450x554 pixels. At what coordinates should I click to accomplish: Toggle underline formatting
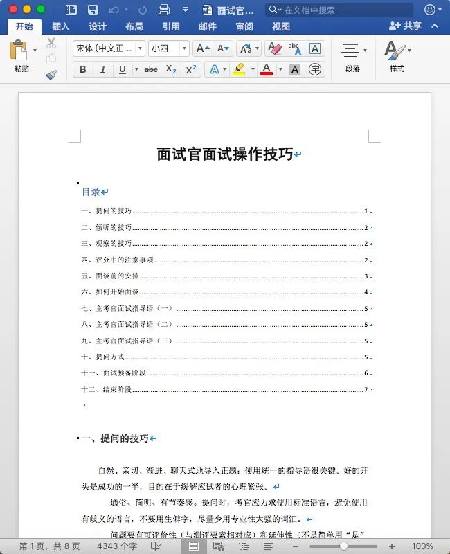point(123,69)
